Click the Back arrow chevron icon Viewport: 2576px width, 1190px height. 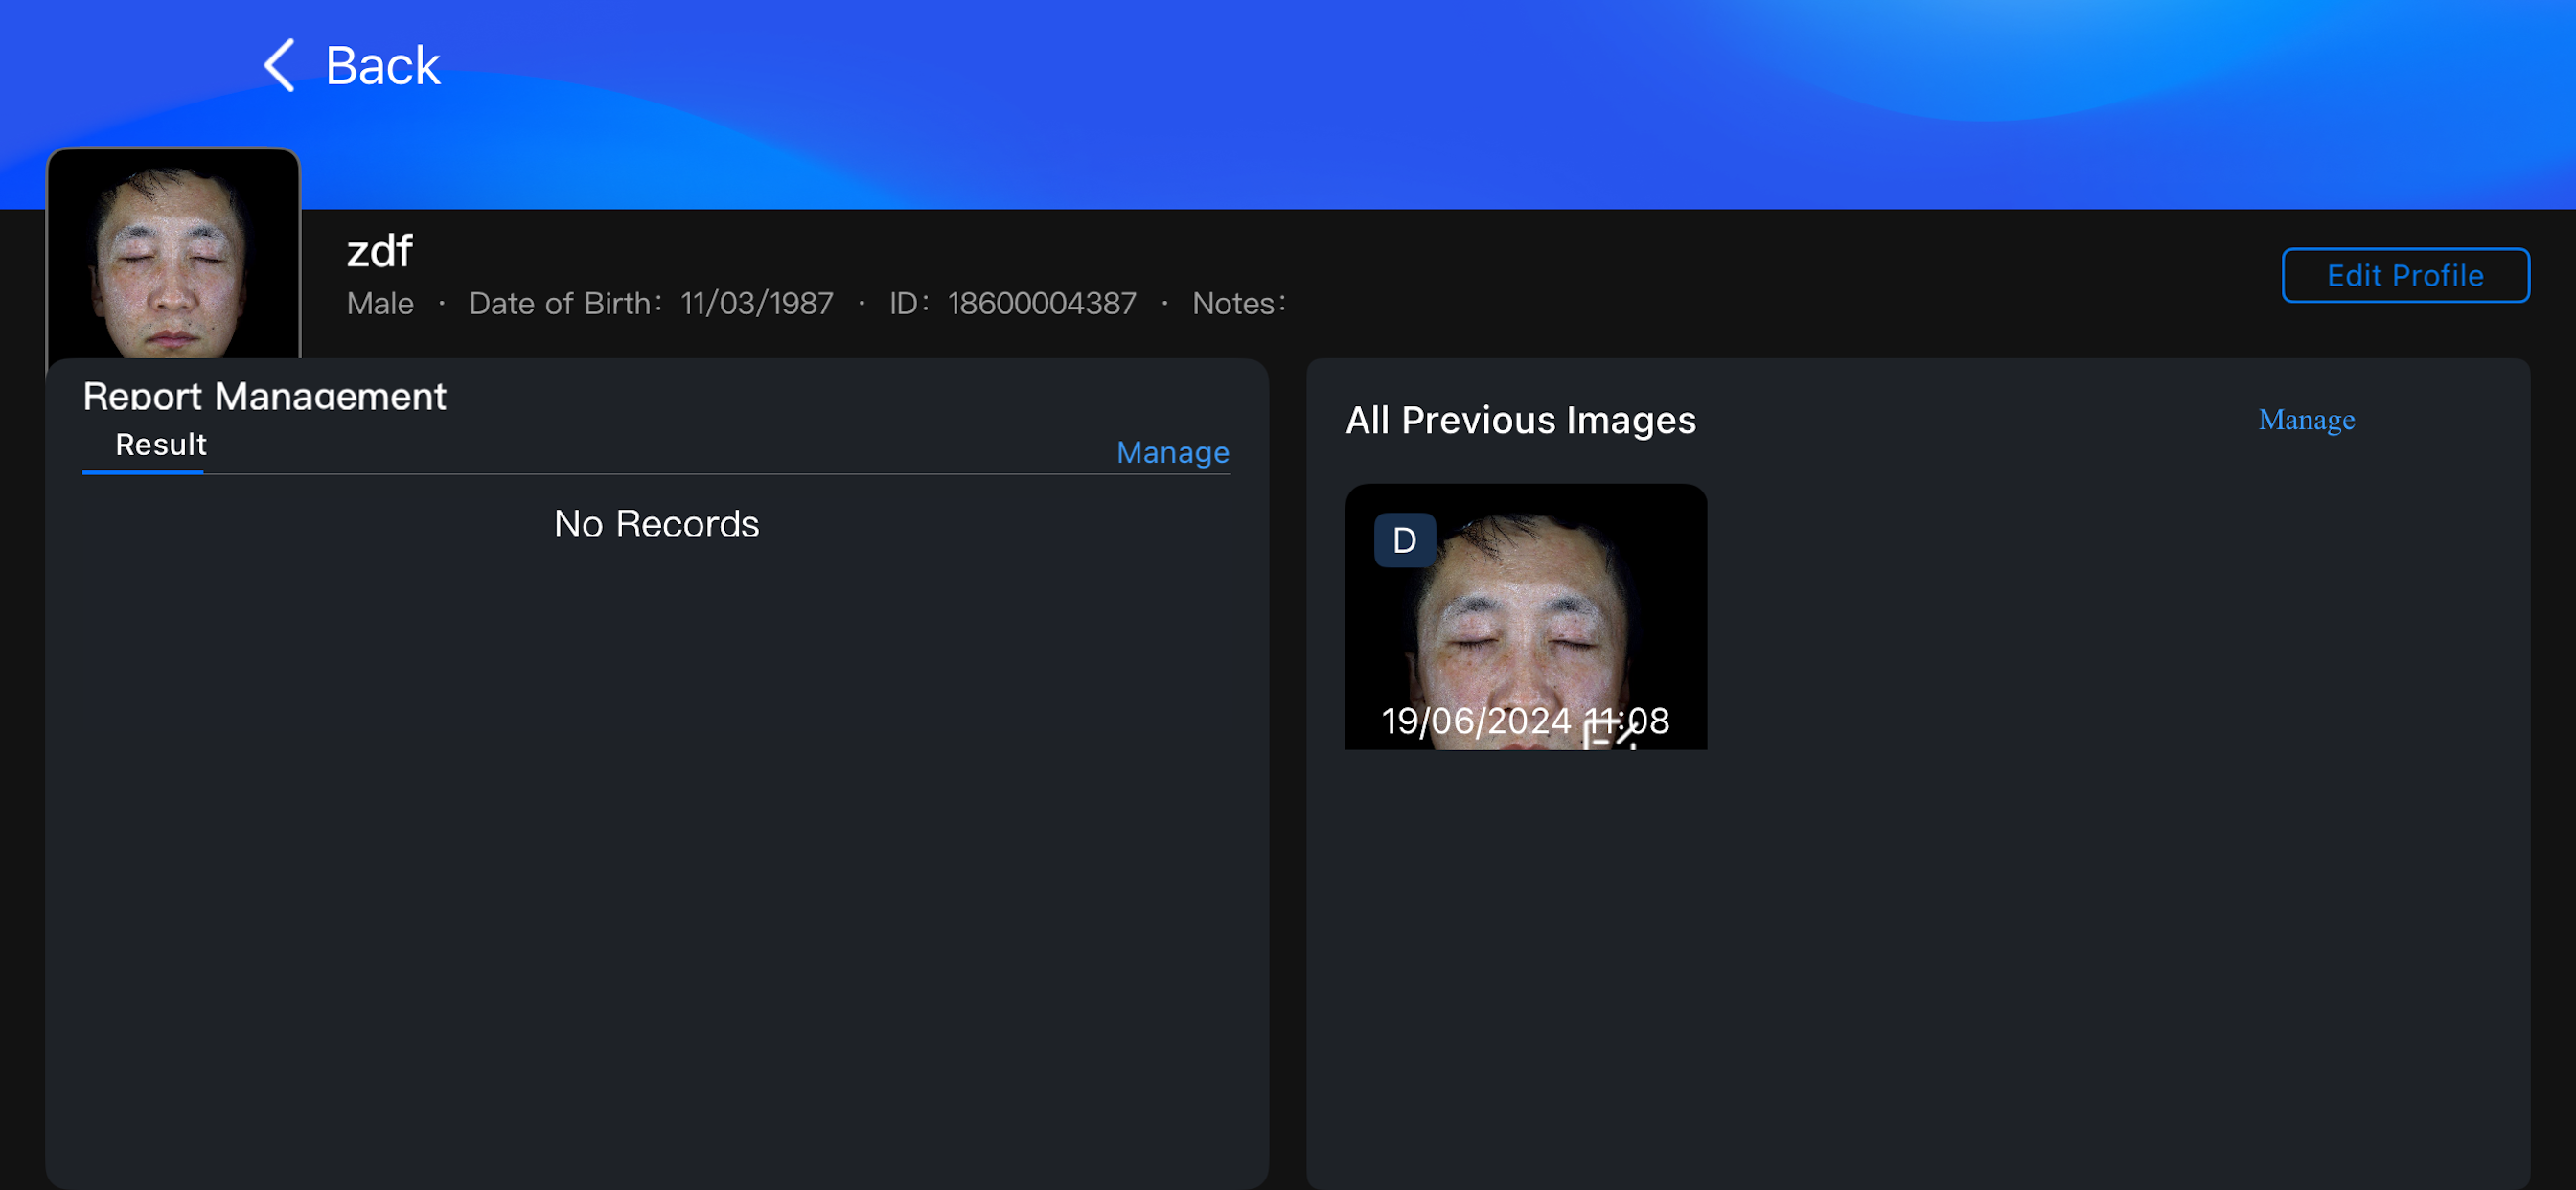pos(279,66)
